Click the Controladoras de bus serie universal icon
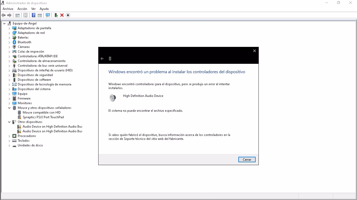This screenshot has height=200, width=357. pyautogui.click(x=14, y=66)
